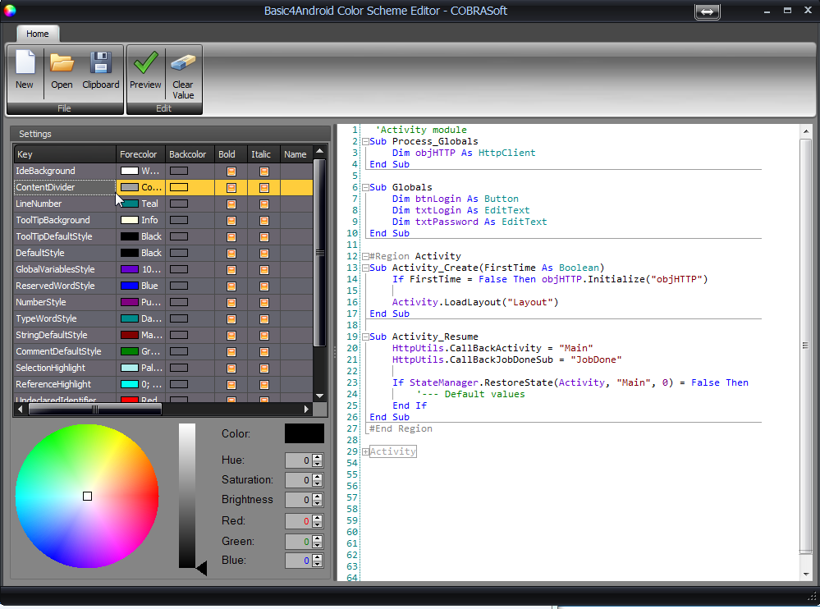
Task: Click the LineNumber Teal forecolor swatch
Action: pos(130,204)
